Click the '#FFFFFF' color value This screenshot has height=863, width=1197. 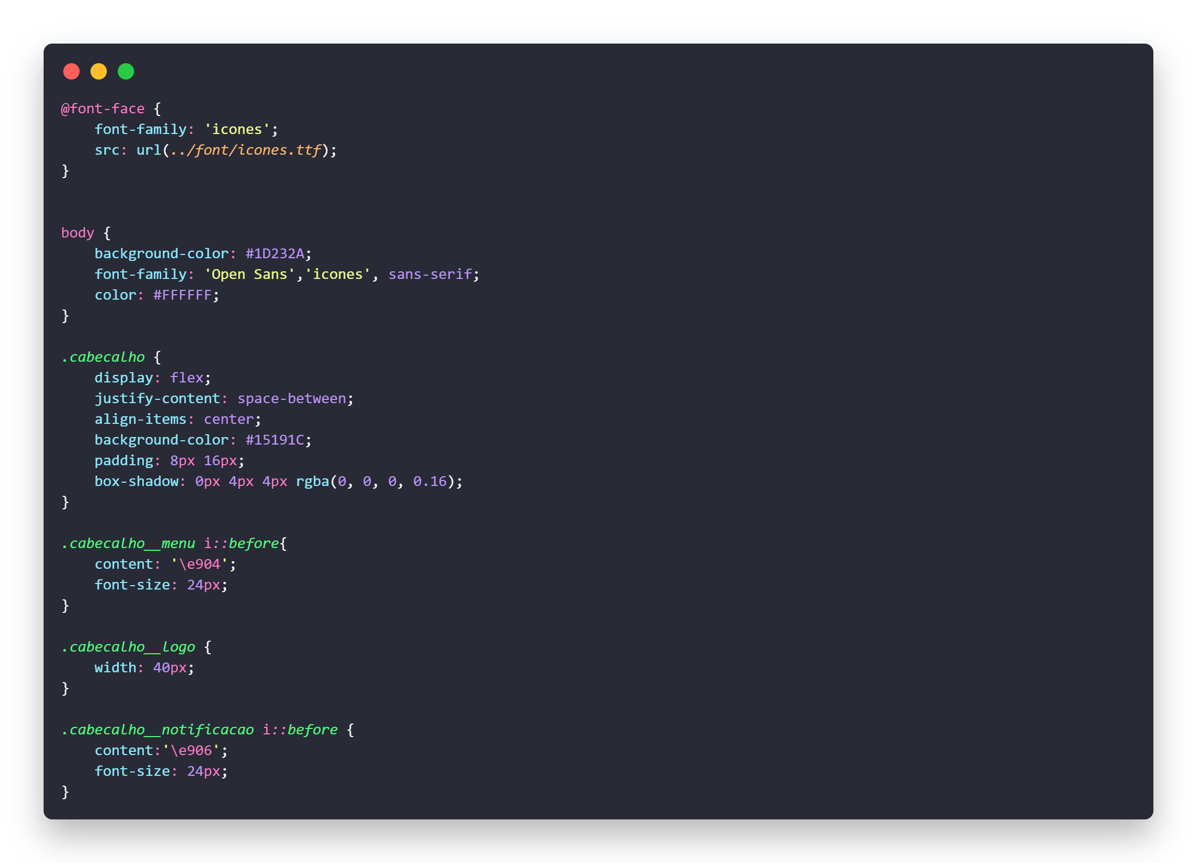[183, 295]
